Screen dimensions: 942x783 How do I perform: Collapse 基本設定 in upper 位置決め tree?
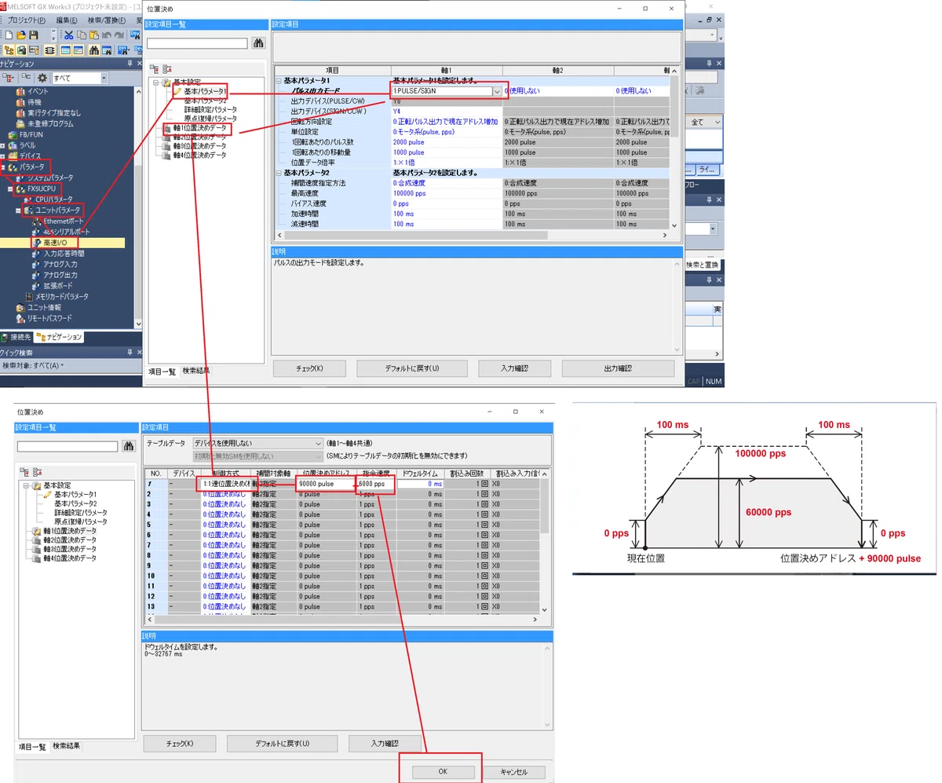tap(155, 82)
